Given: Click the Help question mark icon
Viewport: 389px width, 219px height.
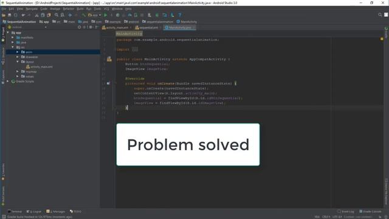Looking at the screenshot, I should (x=180, y=15).
